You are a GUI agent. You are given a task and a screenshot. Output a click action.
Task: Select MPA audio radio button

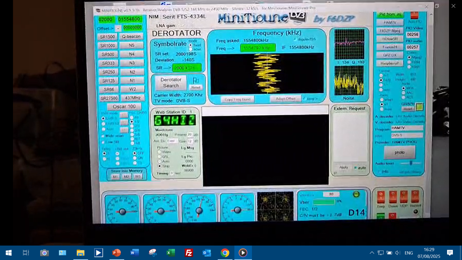click(404, 88)
